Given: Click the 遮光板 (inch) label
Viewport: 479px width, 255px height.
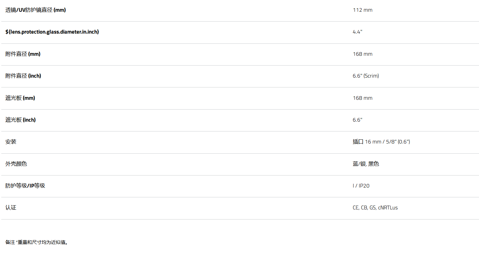Looking at the screenshot, I should 21,120.
